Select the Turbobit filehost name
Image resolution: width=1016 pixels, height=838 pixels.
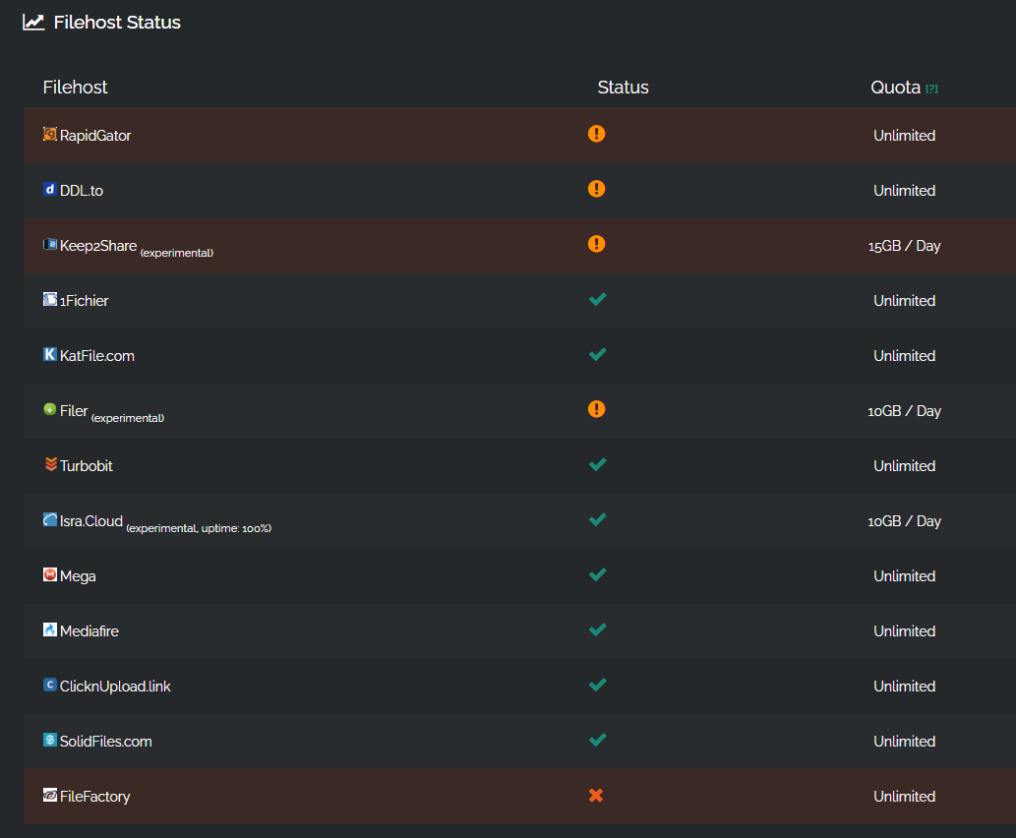87,466
